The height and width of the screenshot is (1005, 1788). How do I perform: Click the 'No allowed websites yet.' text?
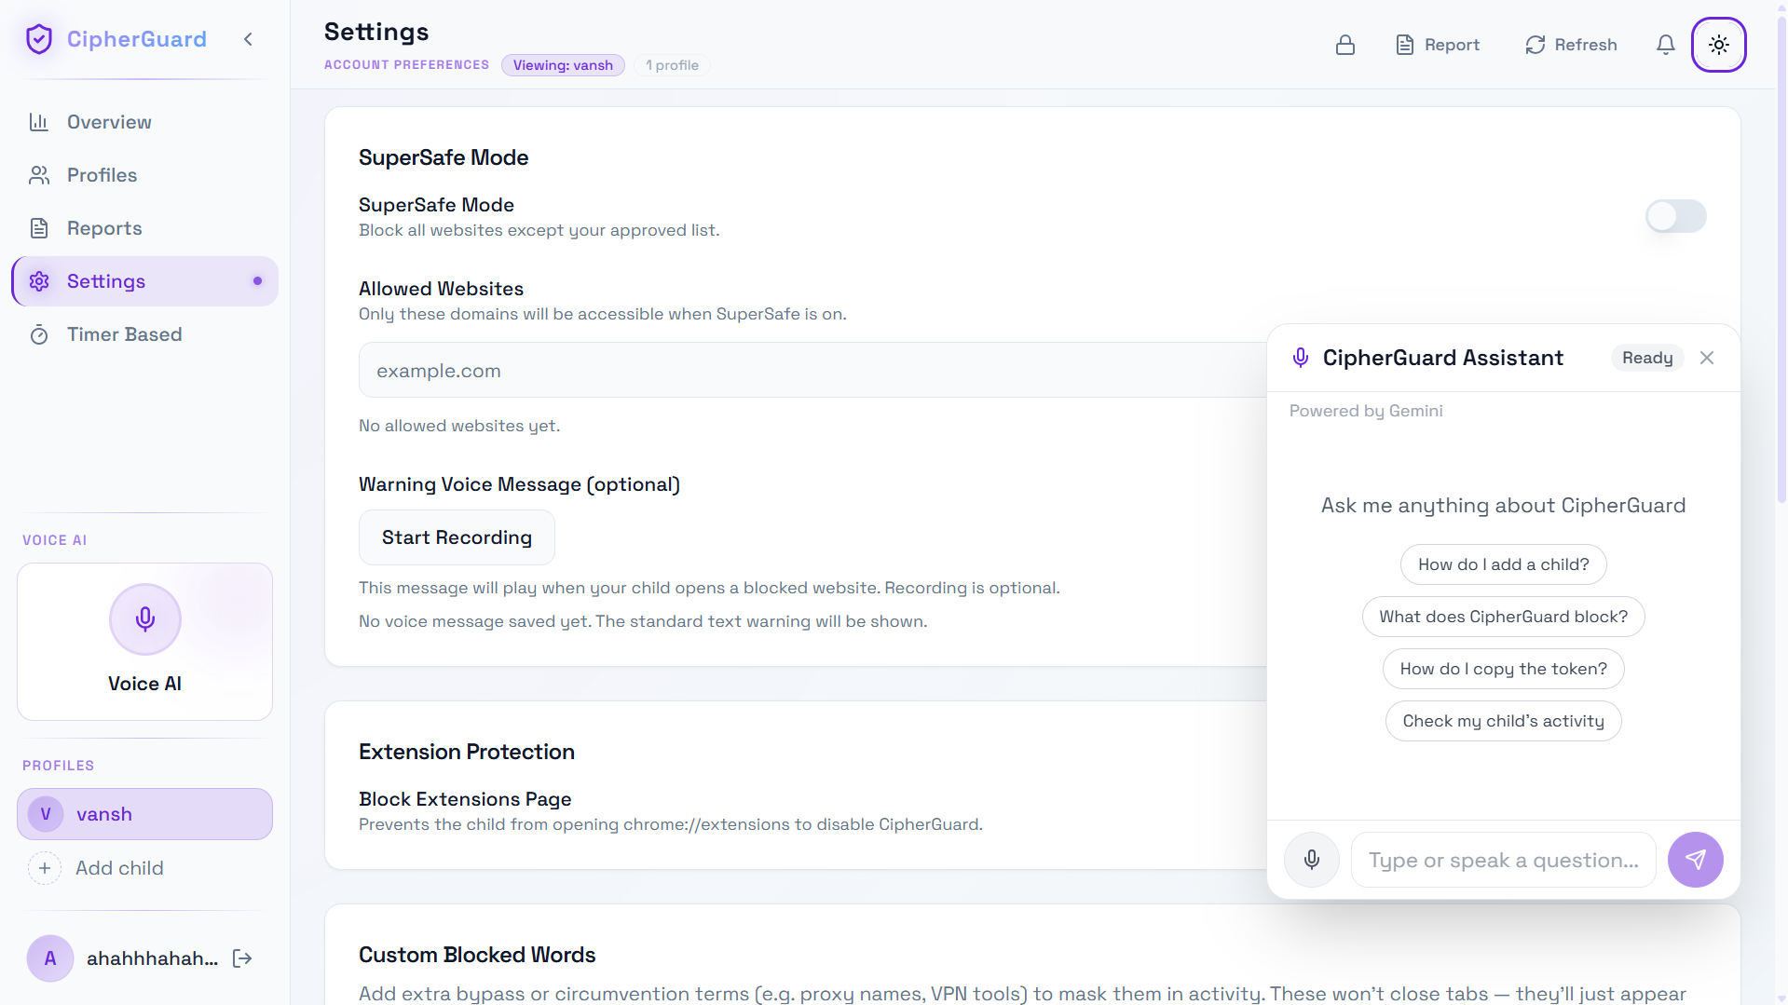point(459,426)
